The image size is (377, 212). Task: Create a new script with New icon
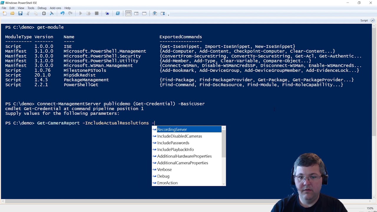pos(4,14)
